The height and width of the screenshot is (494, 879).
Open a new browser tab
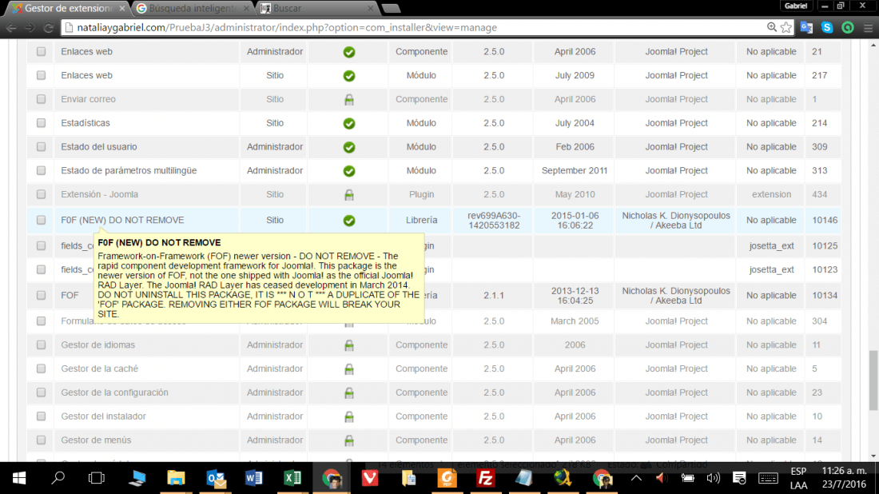pyautogui.click(x=392, y=9)
